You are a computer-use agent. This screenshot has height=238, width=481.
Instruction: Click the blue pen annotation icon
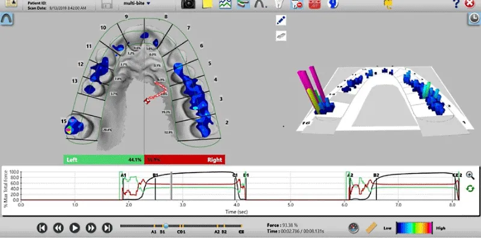tap(281, 20)
